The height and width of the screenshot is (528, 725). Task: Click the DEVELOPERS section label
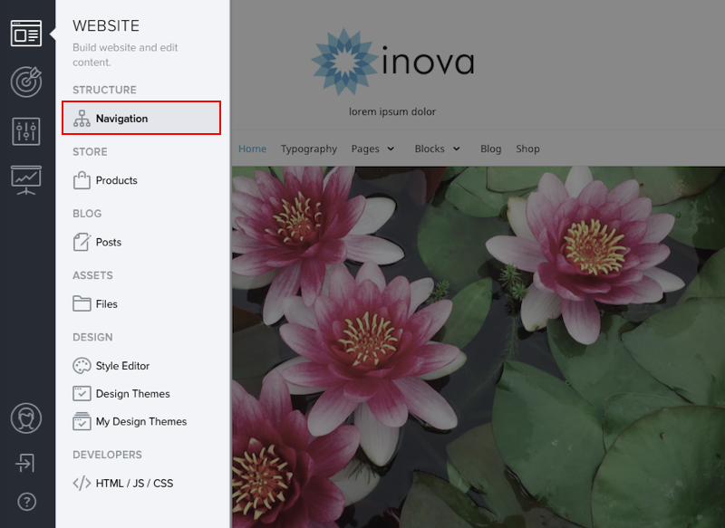107,455
